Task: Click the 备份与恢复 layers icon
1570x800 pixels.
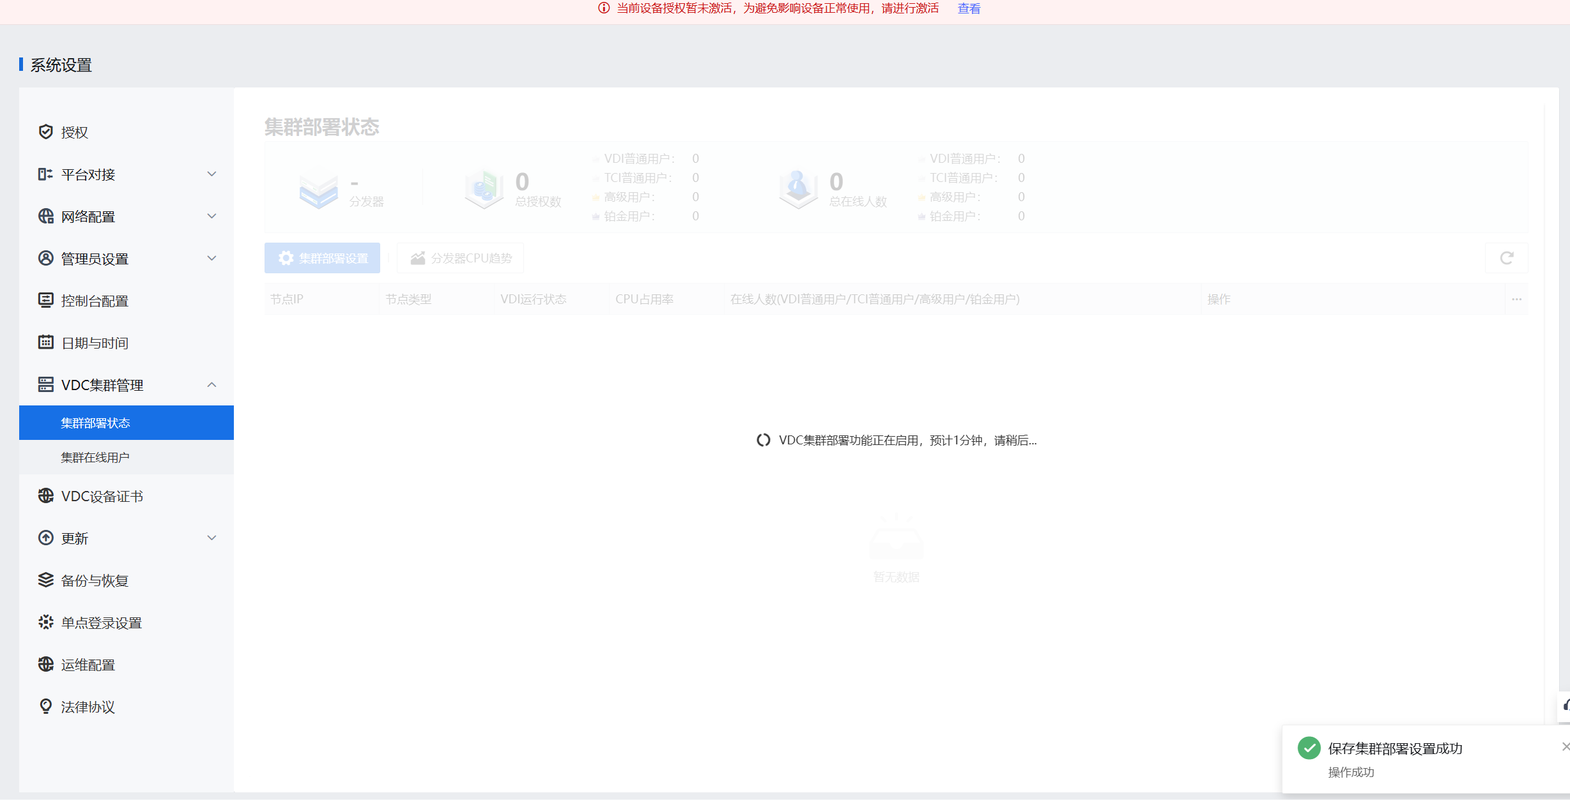Action: [45, 580]
